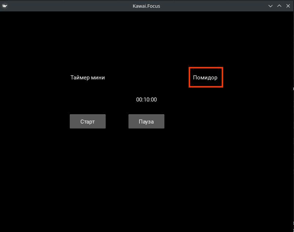Switch to the Помидор mode

tap(205, 78)
